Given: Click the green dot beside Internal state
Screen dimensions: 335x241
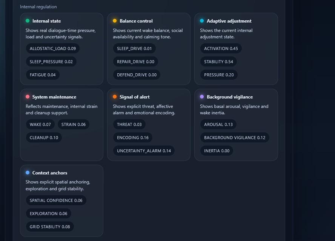Looking at the screenshot, I should tap(28, 21).
